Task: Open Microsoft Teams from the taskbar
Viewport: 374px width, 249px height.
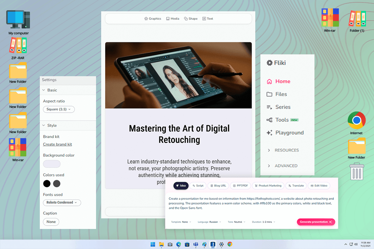Action: 196,244
